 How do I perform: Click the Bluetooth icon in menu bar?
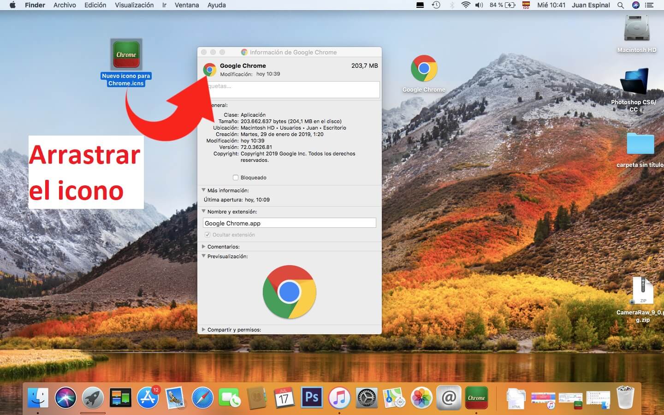coord(452,5)
